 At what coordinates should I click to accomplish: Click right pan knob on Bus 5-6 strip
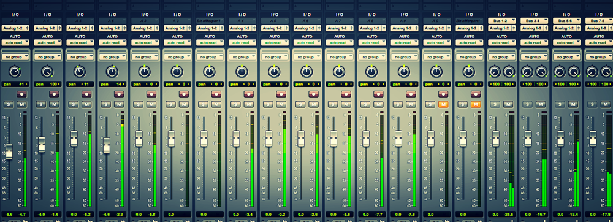(574, 72)
